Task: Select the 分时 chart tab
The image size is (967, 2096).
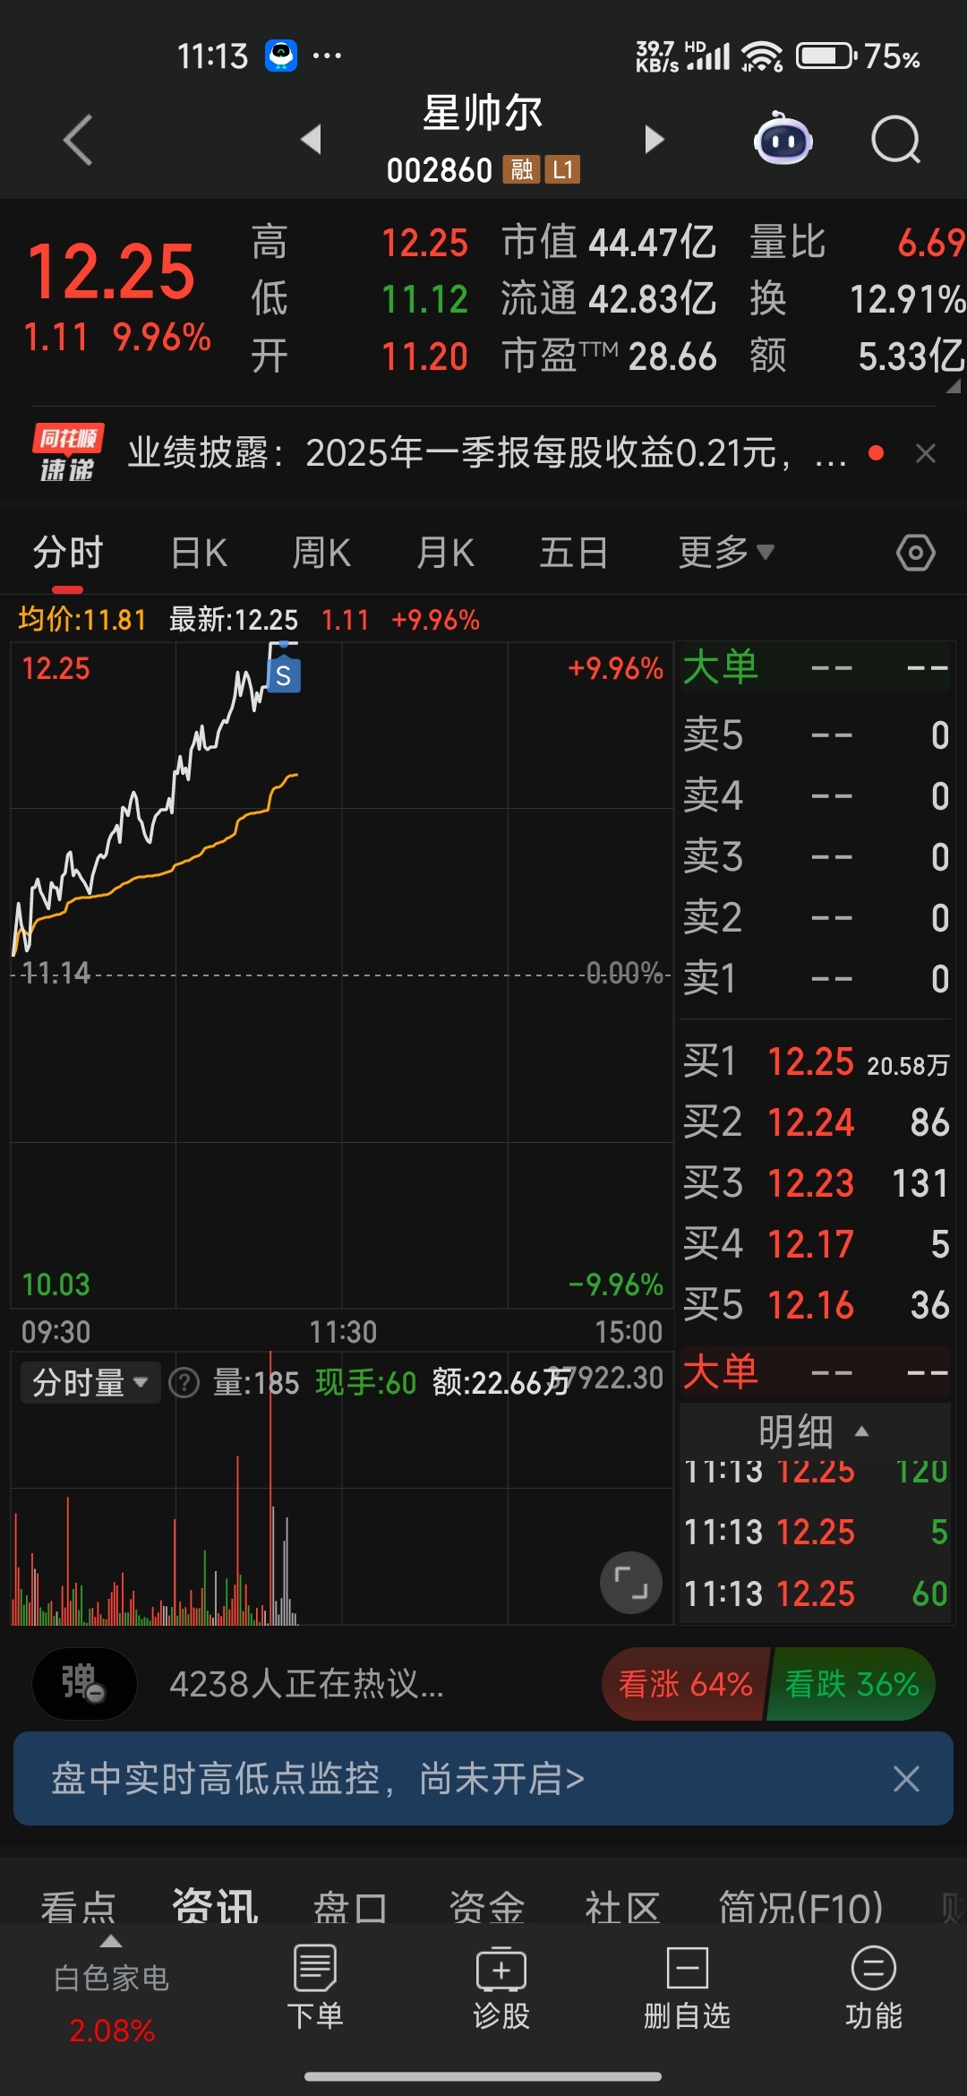Action: click(x=68, y=553)
